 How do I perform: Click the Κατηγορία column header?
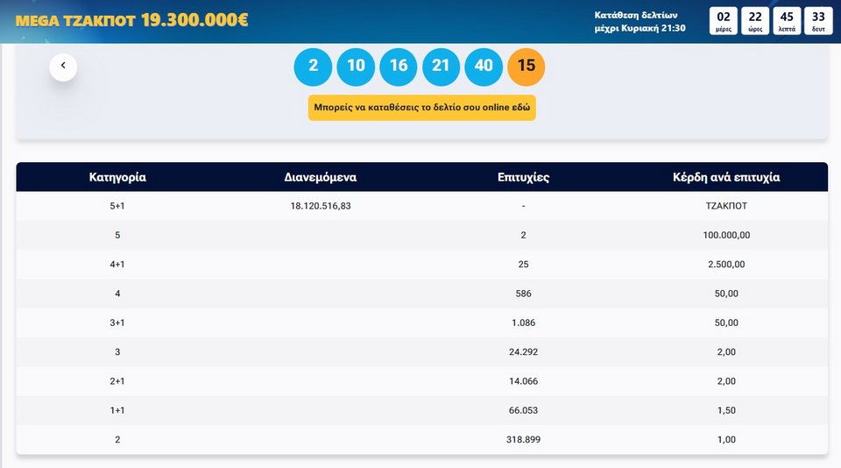point(117,177)
